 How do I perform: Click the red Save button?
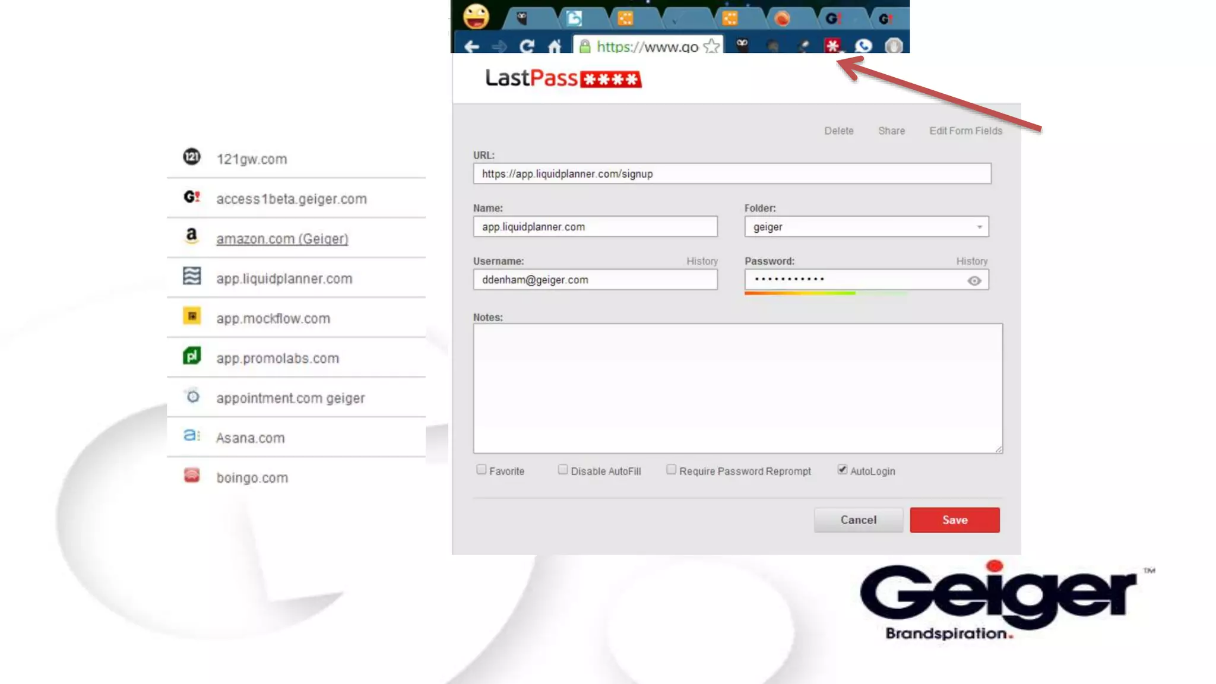pyautogui.click(x=954, y=520)
